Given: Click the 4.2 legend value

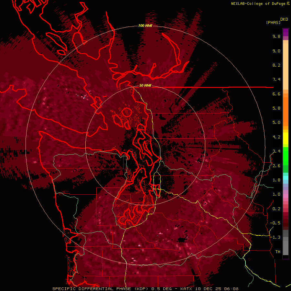Looking at the screenshot, I should (x=276, y=137).
